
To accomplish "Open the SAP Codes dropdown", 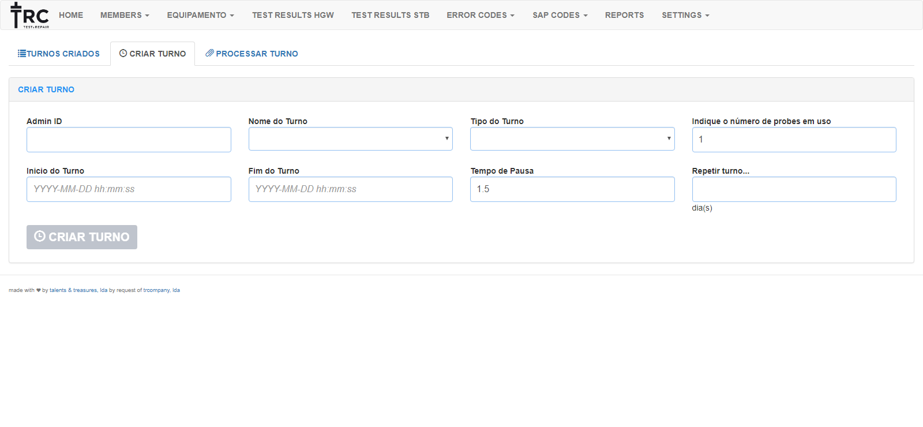I will [x=560, y=15].
